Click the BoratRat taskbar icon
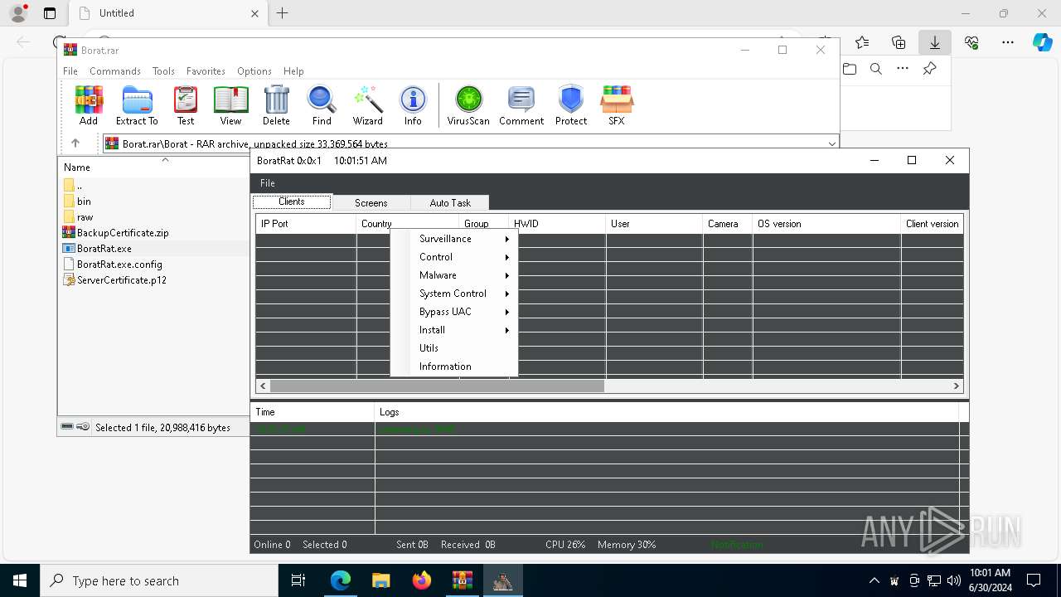 503,580
